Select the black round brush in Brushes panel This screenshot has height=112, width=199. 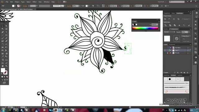170,79
